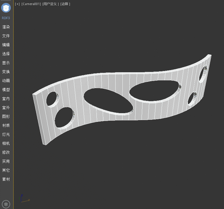This screenshot has height=209, width=224.
Task: Open the 渲染 menu in sidebar
Action: click(6, 27)
